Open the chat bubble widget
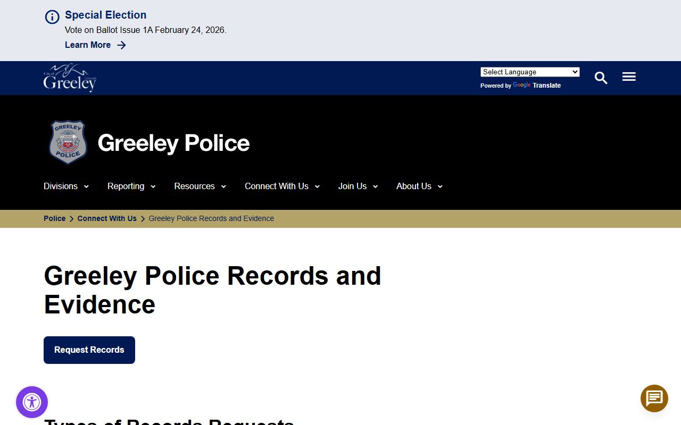 click(x=654, y=398)
